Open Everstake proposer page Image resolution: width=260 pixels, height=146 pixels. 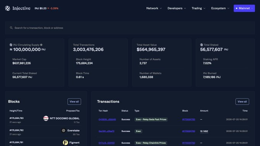coord(73,130)
